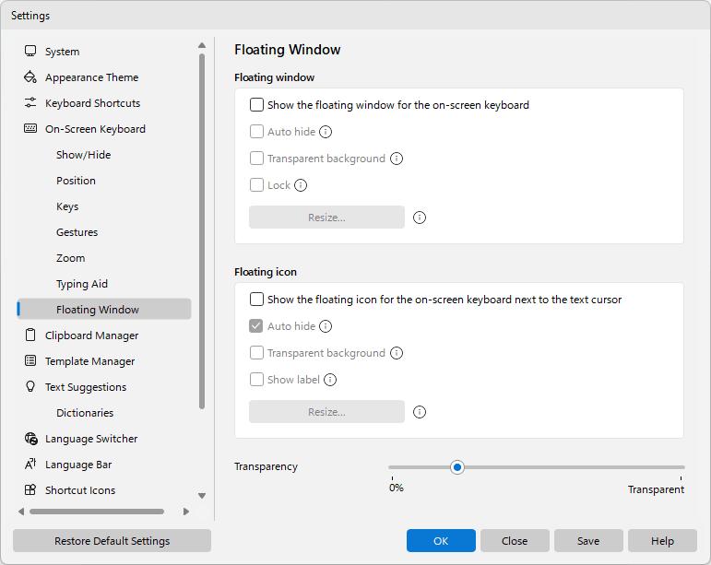Click sidebar scroll down arrow

click(202, 496)
